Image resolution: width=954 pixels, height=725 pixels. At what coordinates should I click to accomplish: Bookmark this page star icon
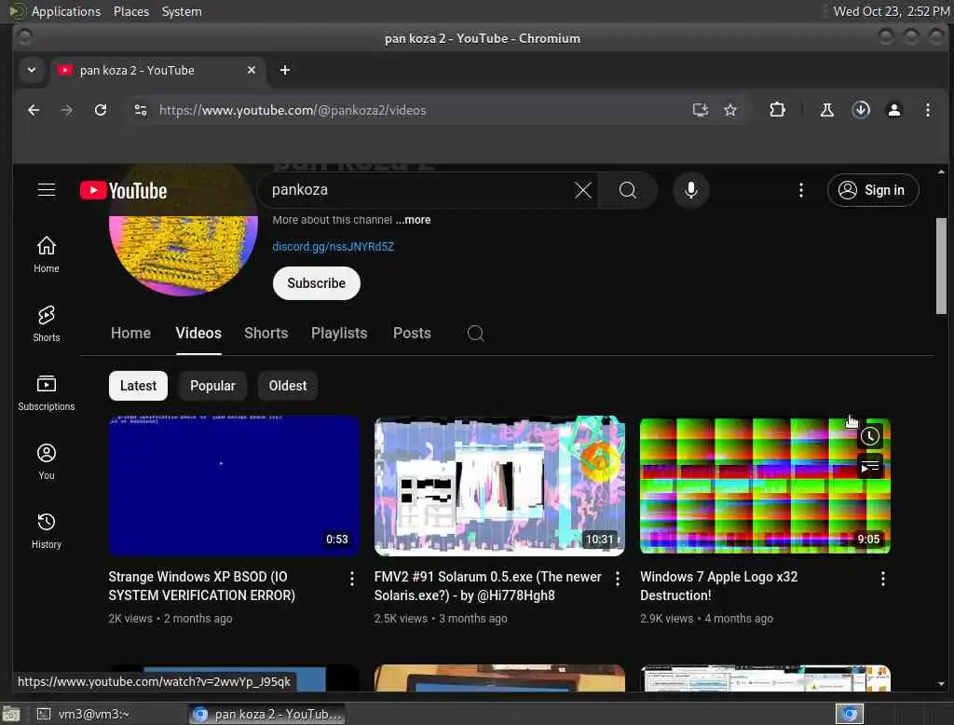coord(730,110)
